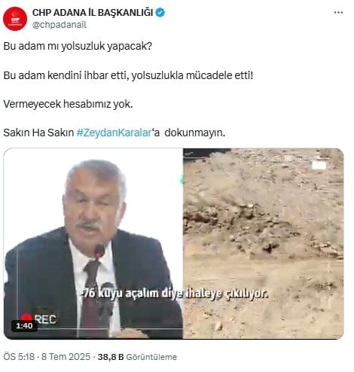354x372 pixels.
Task: Open the CHP red profile avatar
Action: [15, 19]
